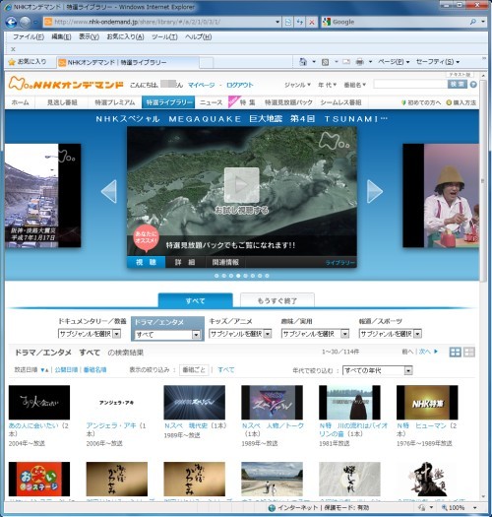The height and width of the screenshot is (517, 492).
Task: Select the すべて tab
Action: pos(196,300)
